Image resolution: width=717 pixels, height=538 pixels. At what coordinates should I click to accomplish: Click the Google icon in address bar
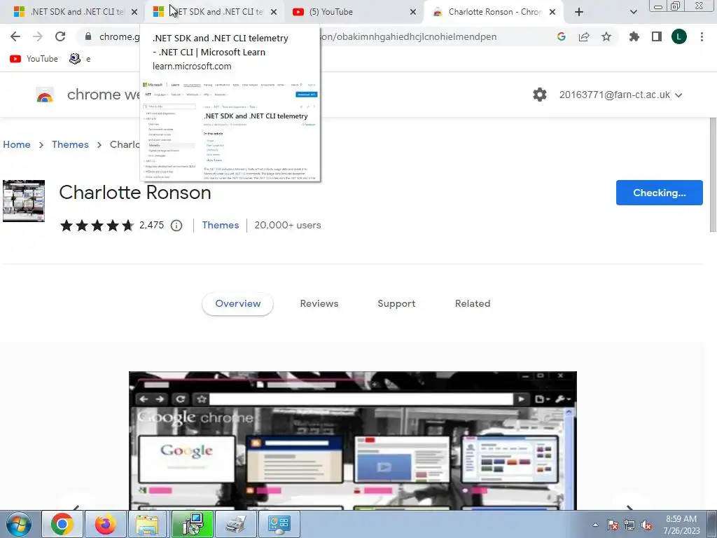pos(562,36)
